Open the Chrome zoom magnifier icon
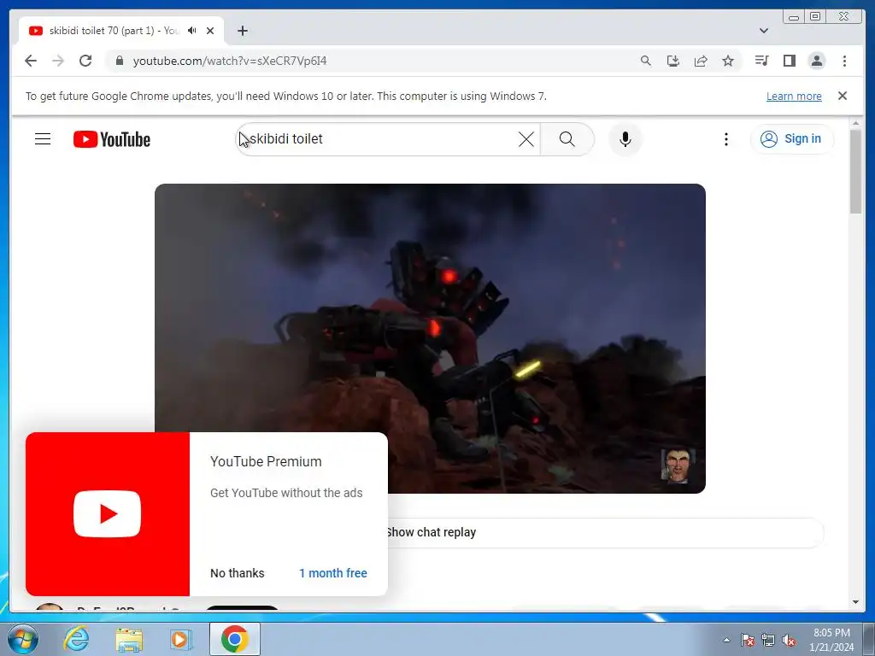 pos(646,61)
